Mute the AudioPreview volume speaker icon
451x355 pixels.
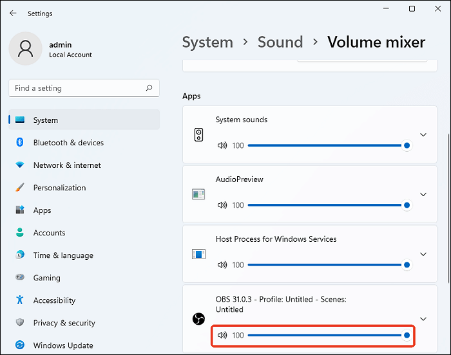222,205
